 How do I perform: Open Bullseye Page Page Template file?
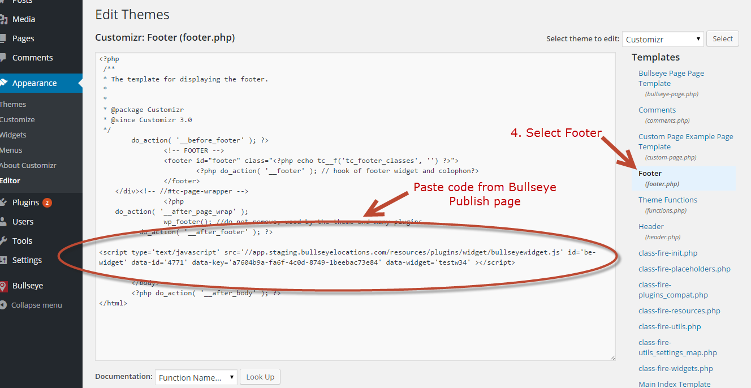[x=671, y=78]
